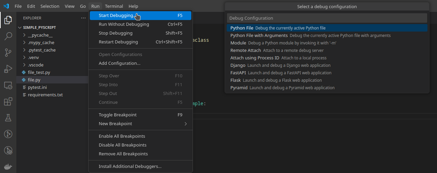Screen dimensions: 437x173
Task: Open the Run and Debug view
Action: click(8, 69)
